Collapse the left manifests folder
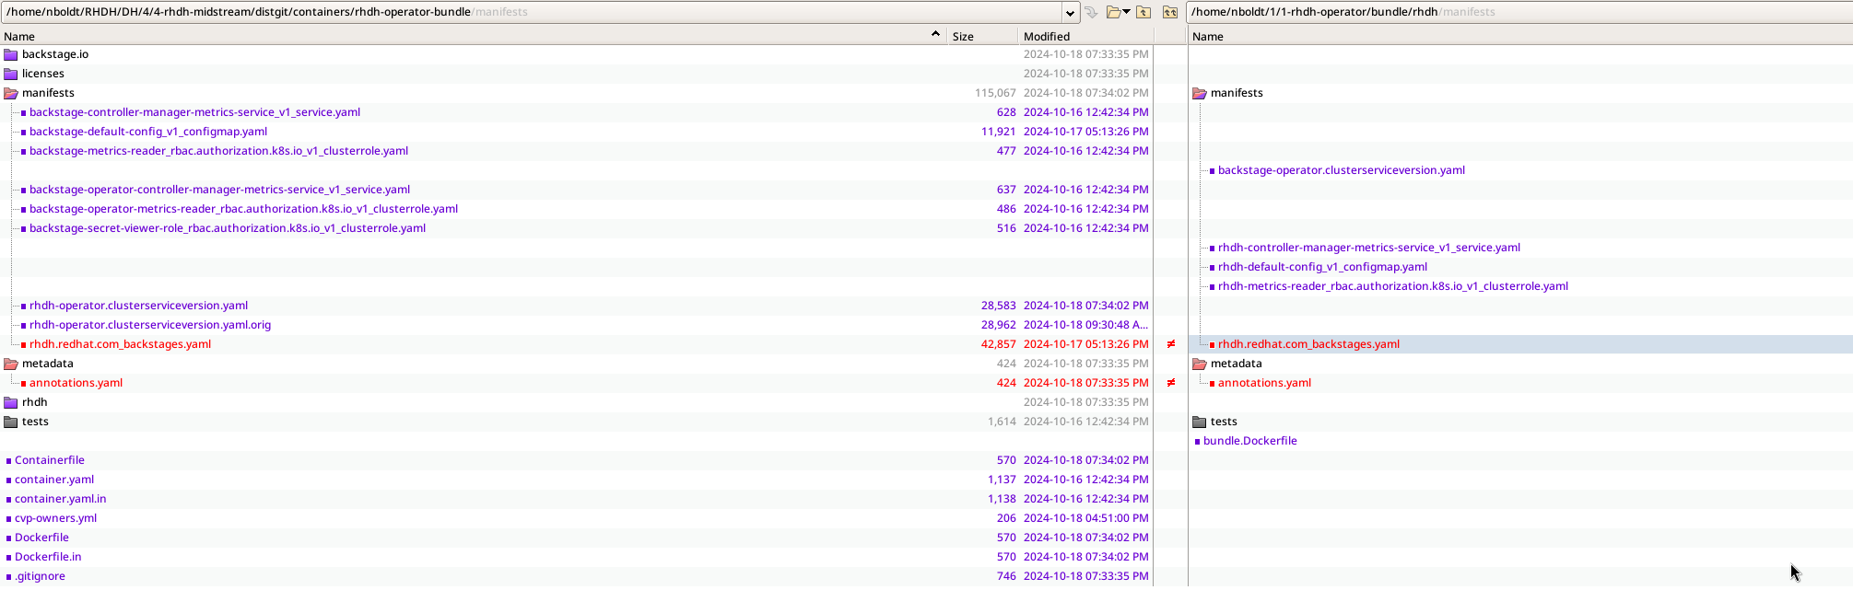This screenshot has height=590, width=1853. point(11,93)
